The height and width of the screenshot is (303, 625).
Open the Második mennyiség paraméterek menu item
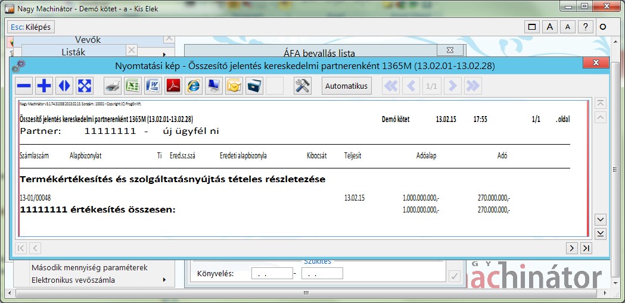click(90, 267)
